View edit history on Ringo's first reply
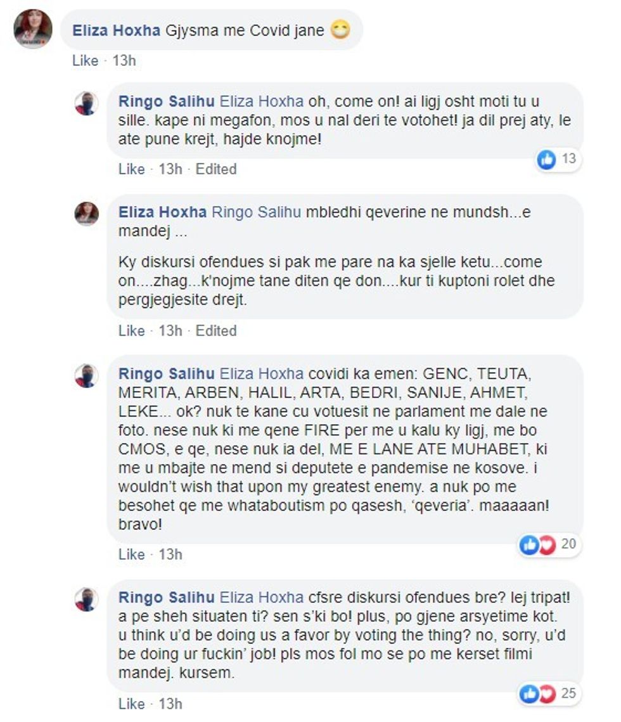The width and height of the screenshot is (621, 722). coord(216,169)
